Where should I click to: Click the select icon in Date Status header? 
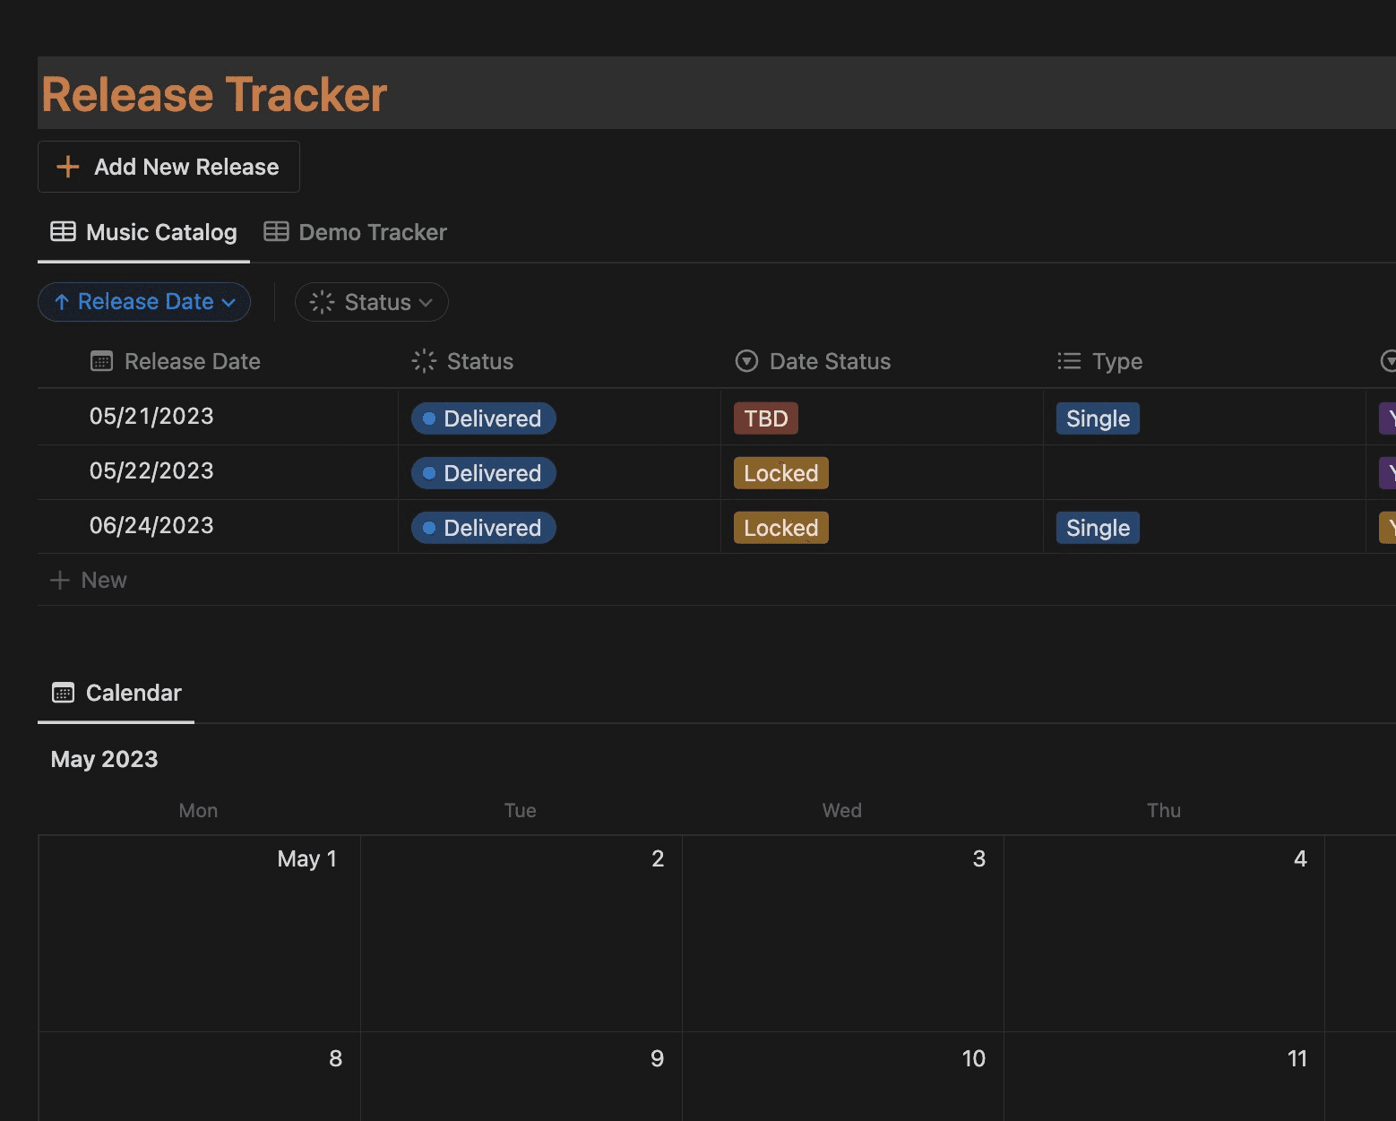[746, 361]
